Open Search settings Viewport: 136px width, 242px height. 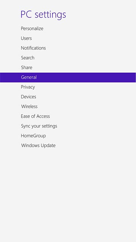pyautogui.click(x=28, y=58)
